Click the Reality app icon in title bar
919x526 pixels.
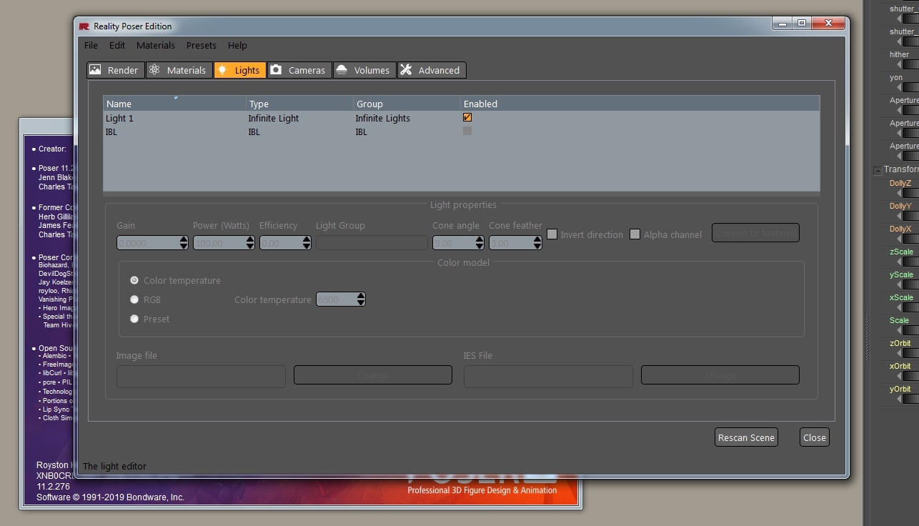point(84,26)
